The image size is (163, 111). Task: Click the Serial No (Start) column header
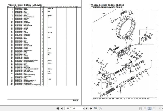(x=62, y=7)
